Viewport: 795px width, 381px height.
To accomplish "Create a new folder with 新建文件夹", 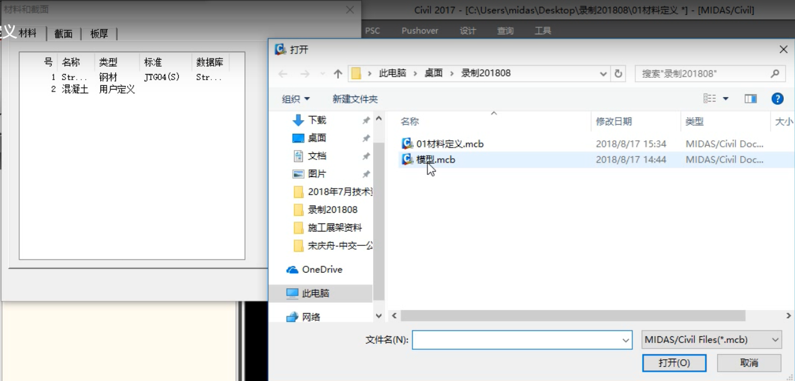I will (355, 99).
